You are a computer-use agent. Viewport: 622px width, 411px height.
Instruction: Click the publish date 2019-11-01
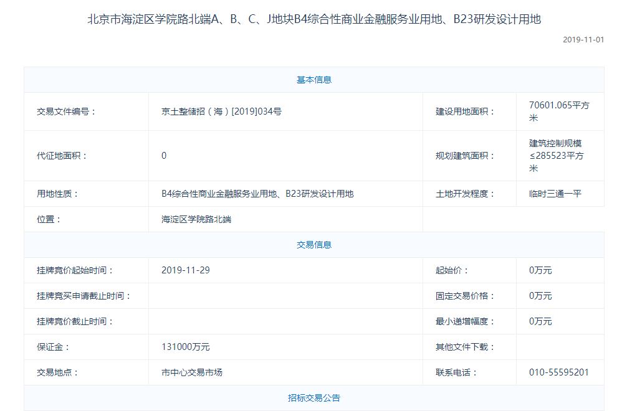(583, 40)
